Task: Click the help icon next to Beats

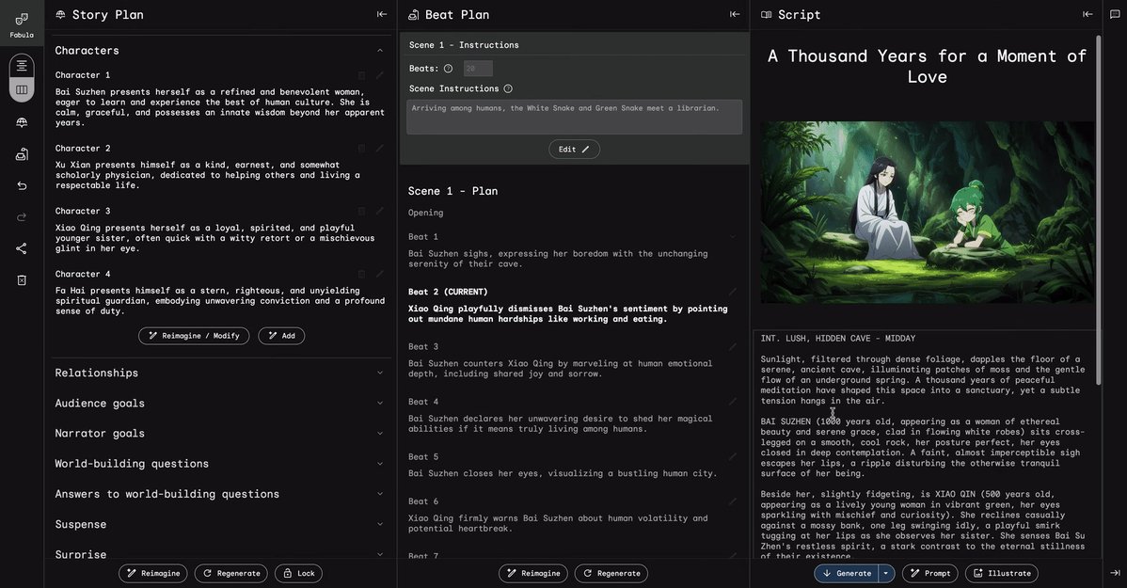Action: tap(448, 69)
